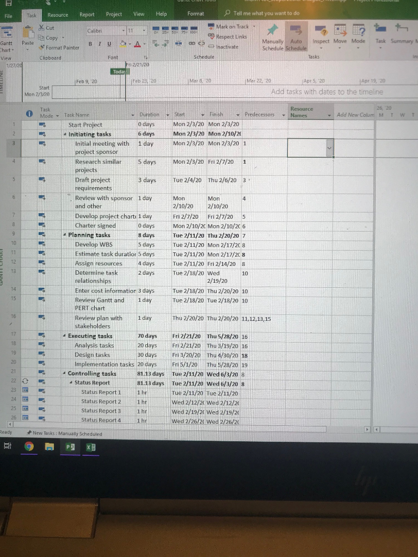The width and height of the screenshot is (418, 557).
Task: Click the Copy command
Action: tap(48, 38)
